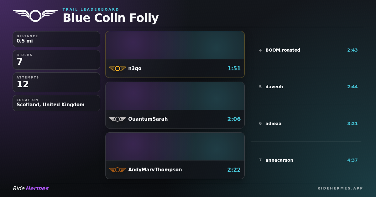Click the Riders 7 stat card

[56, 60]
